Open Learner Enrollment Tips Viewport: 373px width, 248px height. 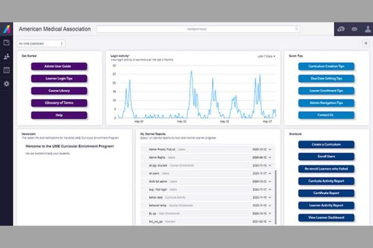point(326,91)
